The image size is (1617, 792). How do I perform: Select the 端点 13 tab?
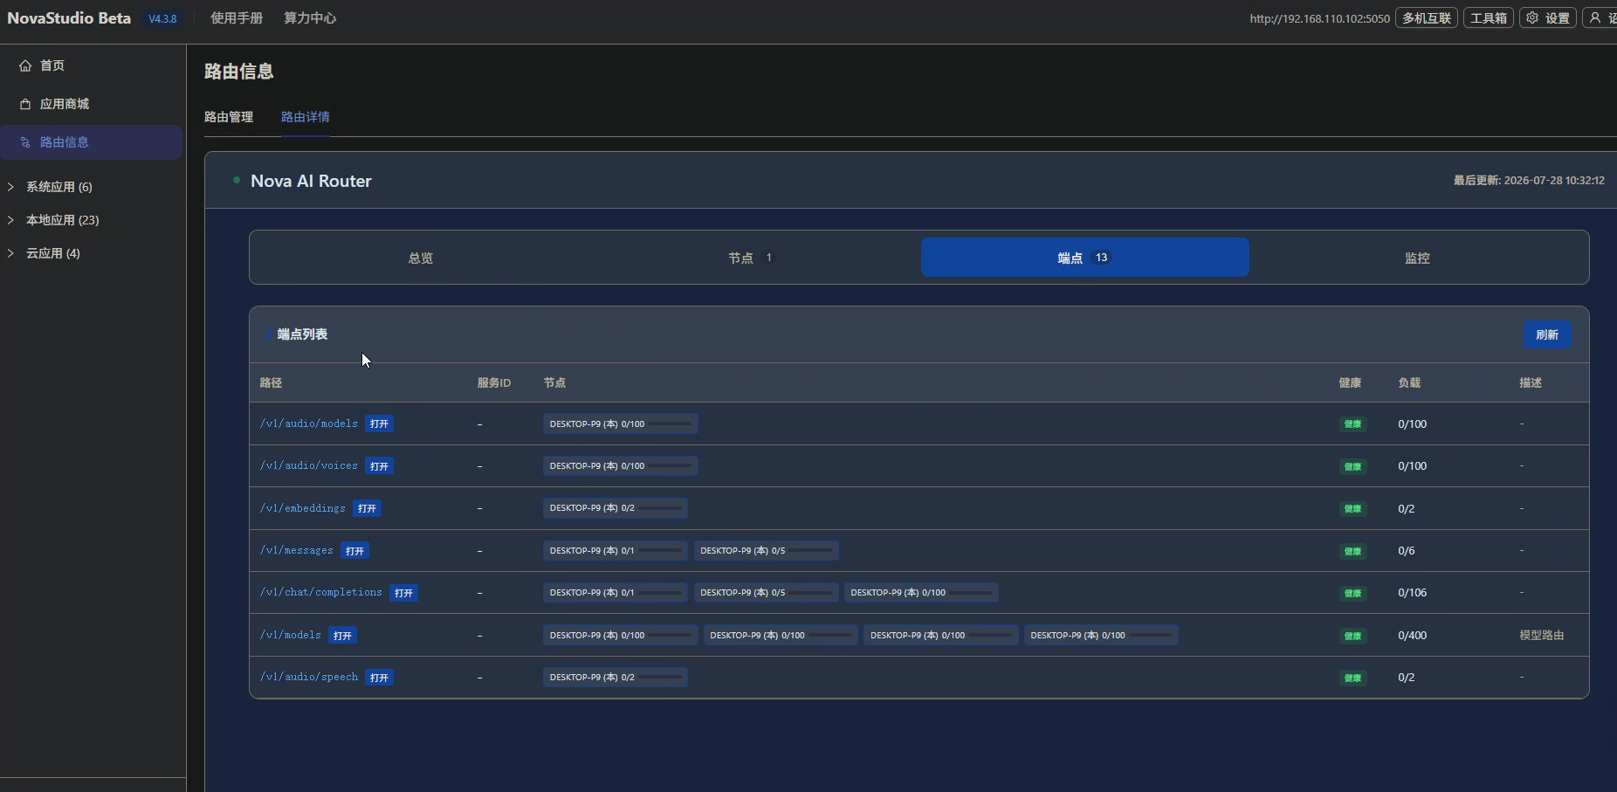[x=1084, y=258]
